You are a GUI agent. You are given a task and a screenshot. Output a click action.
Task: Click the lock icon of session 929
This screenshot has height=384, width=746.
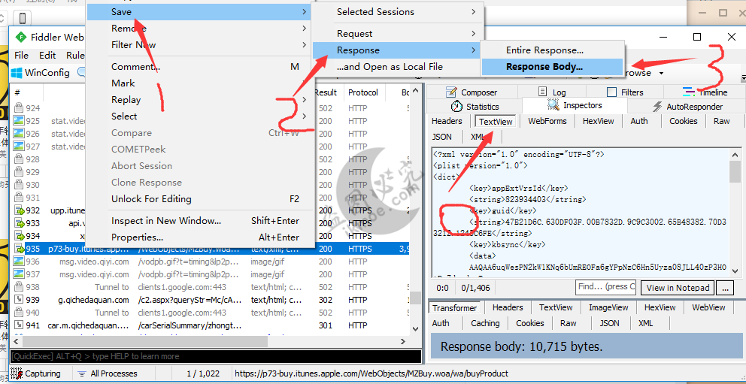(x=19, y=172)
